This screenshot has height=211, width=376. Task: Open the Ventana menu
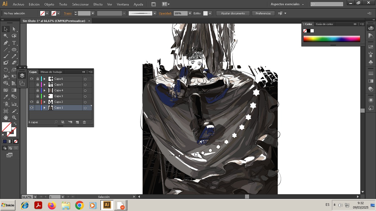pyautogui.click(x=123, y=4)
